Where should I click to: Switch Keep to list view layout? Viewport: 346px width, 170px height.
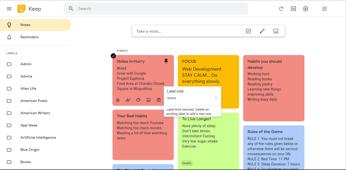[293, 8]
